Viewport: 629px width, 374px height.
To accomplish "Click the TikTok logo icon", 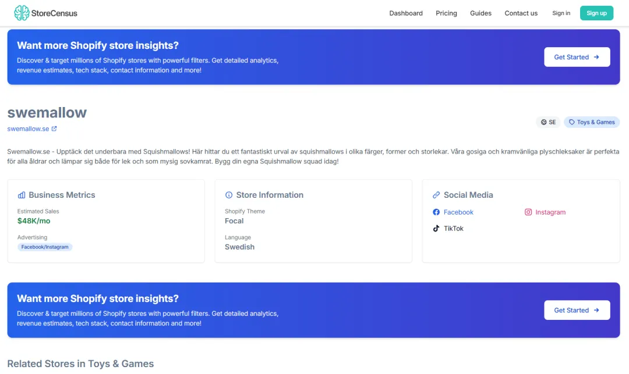I will 436,229.
